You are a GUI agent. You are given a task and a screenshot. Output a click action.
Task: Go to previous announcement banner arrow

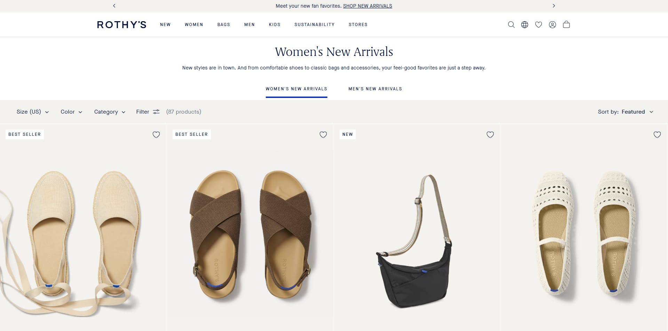click(x=114, y=6)
